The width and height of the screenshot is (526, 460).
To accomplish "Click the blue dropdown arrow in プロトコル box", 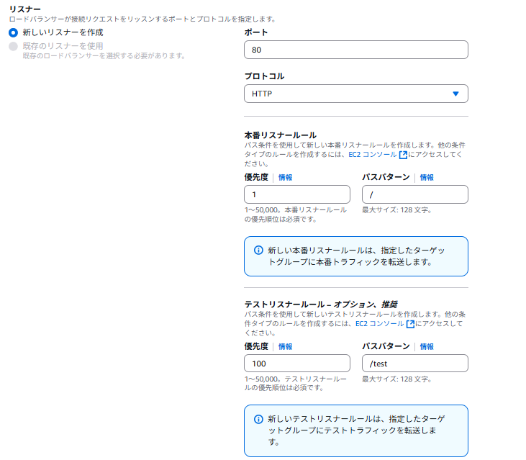I will tap(455, 94).
